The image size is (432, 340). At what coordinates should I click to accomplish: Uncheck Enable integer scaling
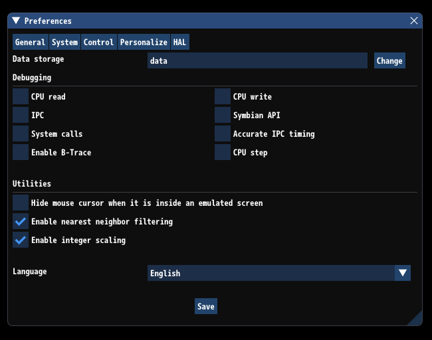pyautogui.click(x=21, y=240)
